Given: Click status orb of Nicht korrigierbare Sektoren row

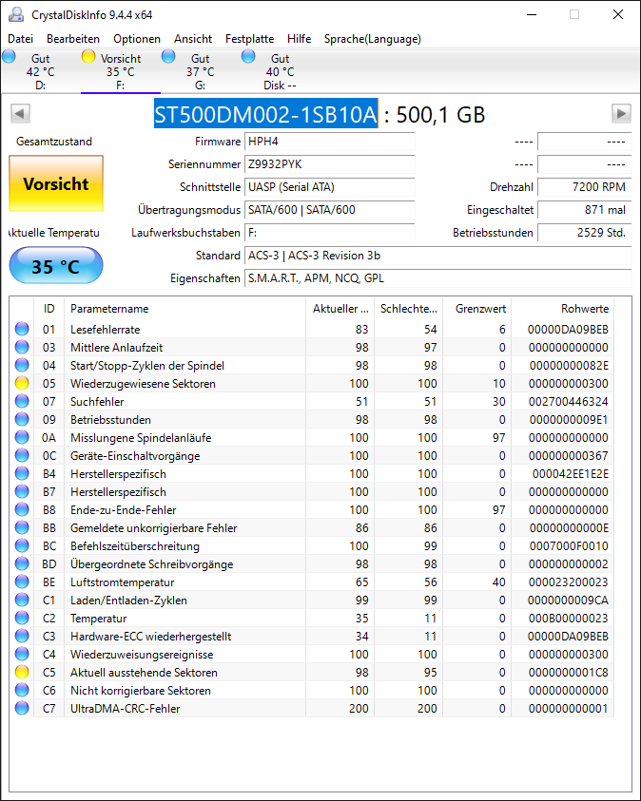Looking at the screenshot, I should pos(22,690).
